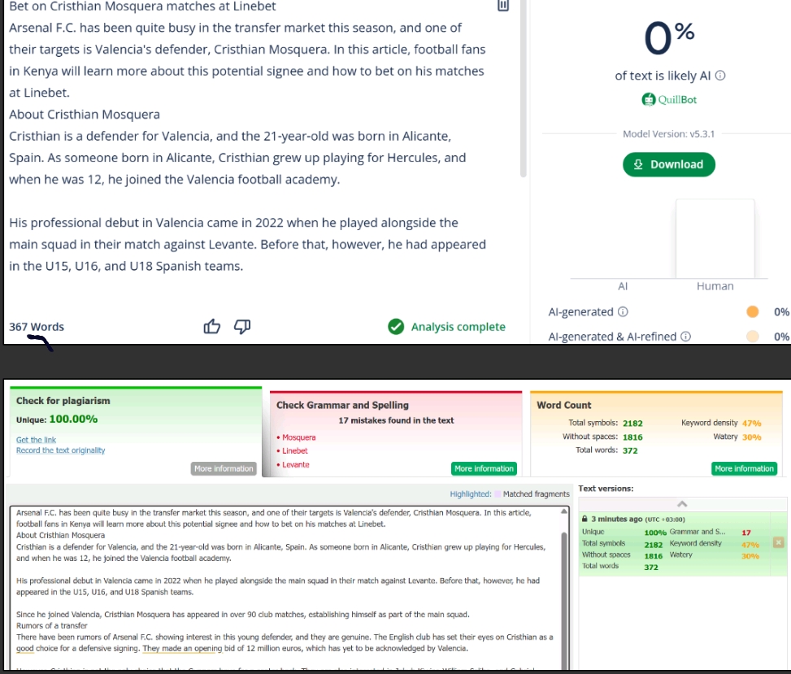Delete the text version with the X icon
Viewport: 791px width, 674px height.
pyautogui.click(x=778, y=542)
